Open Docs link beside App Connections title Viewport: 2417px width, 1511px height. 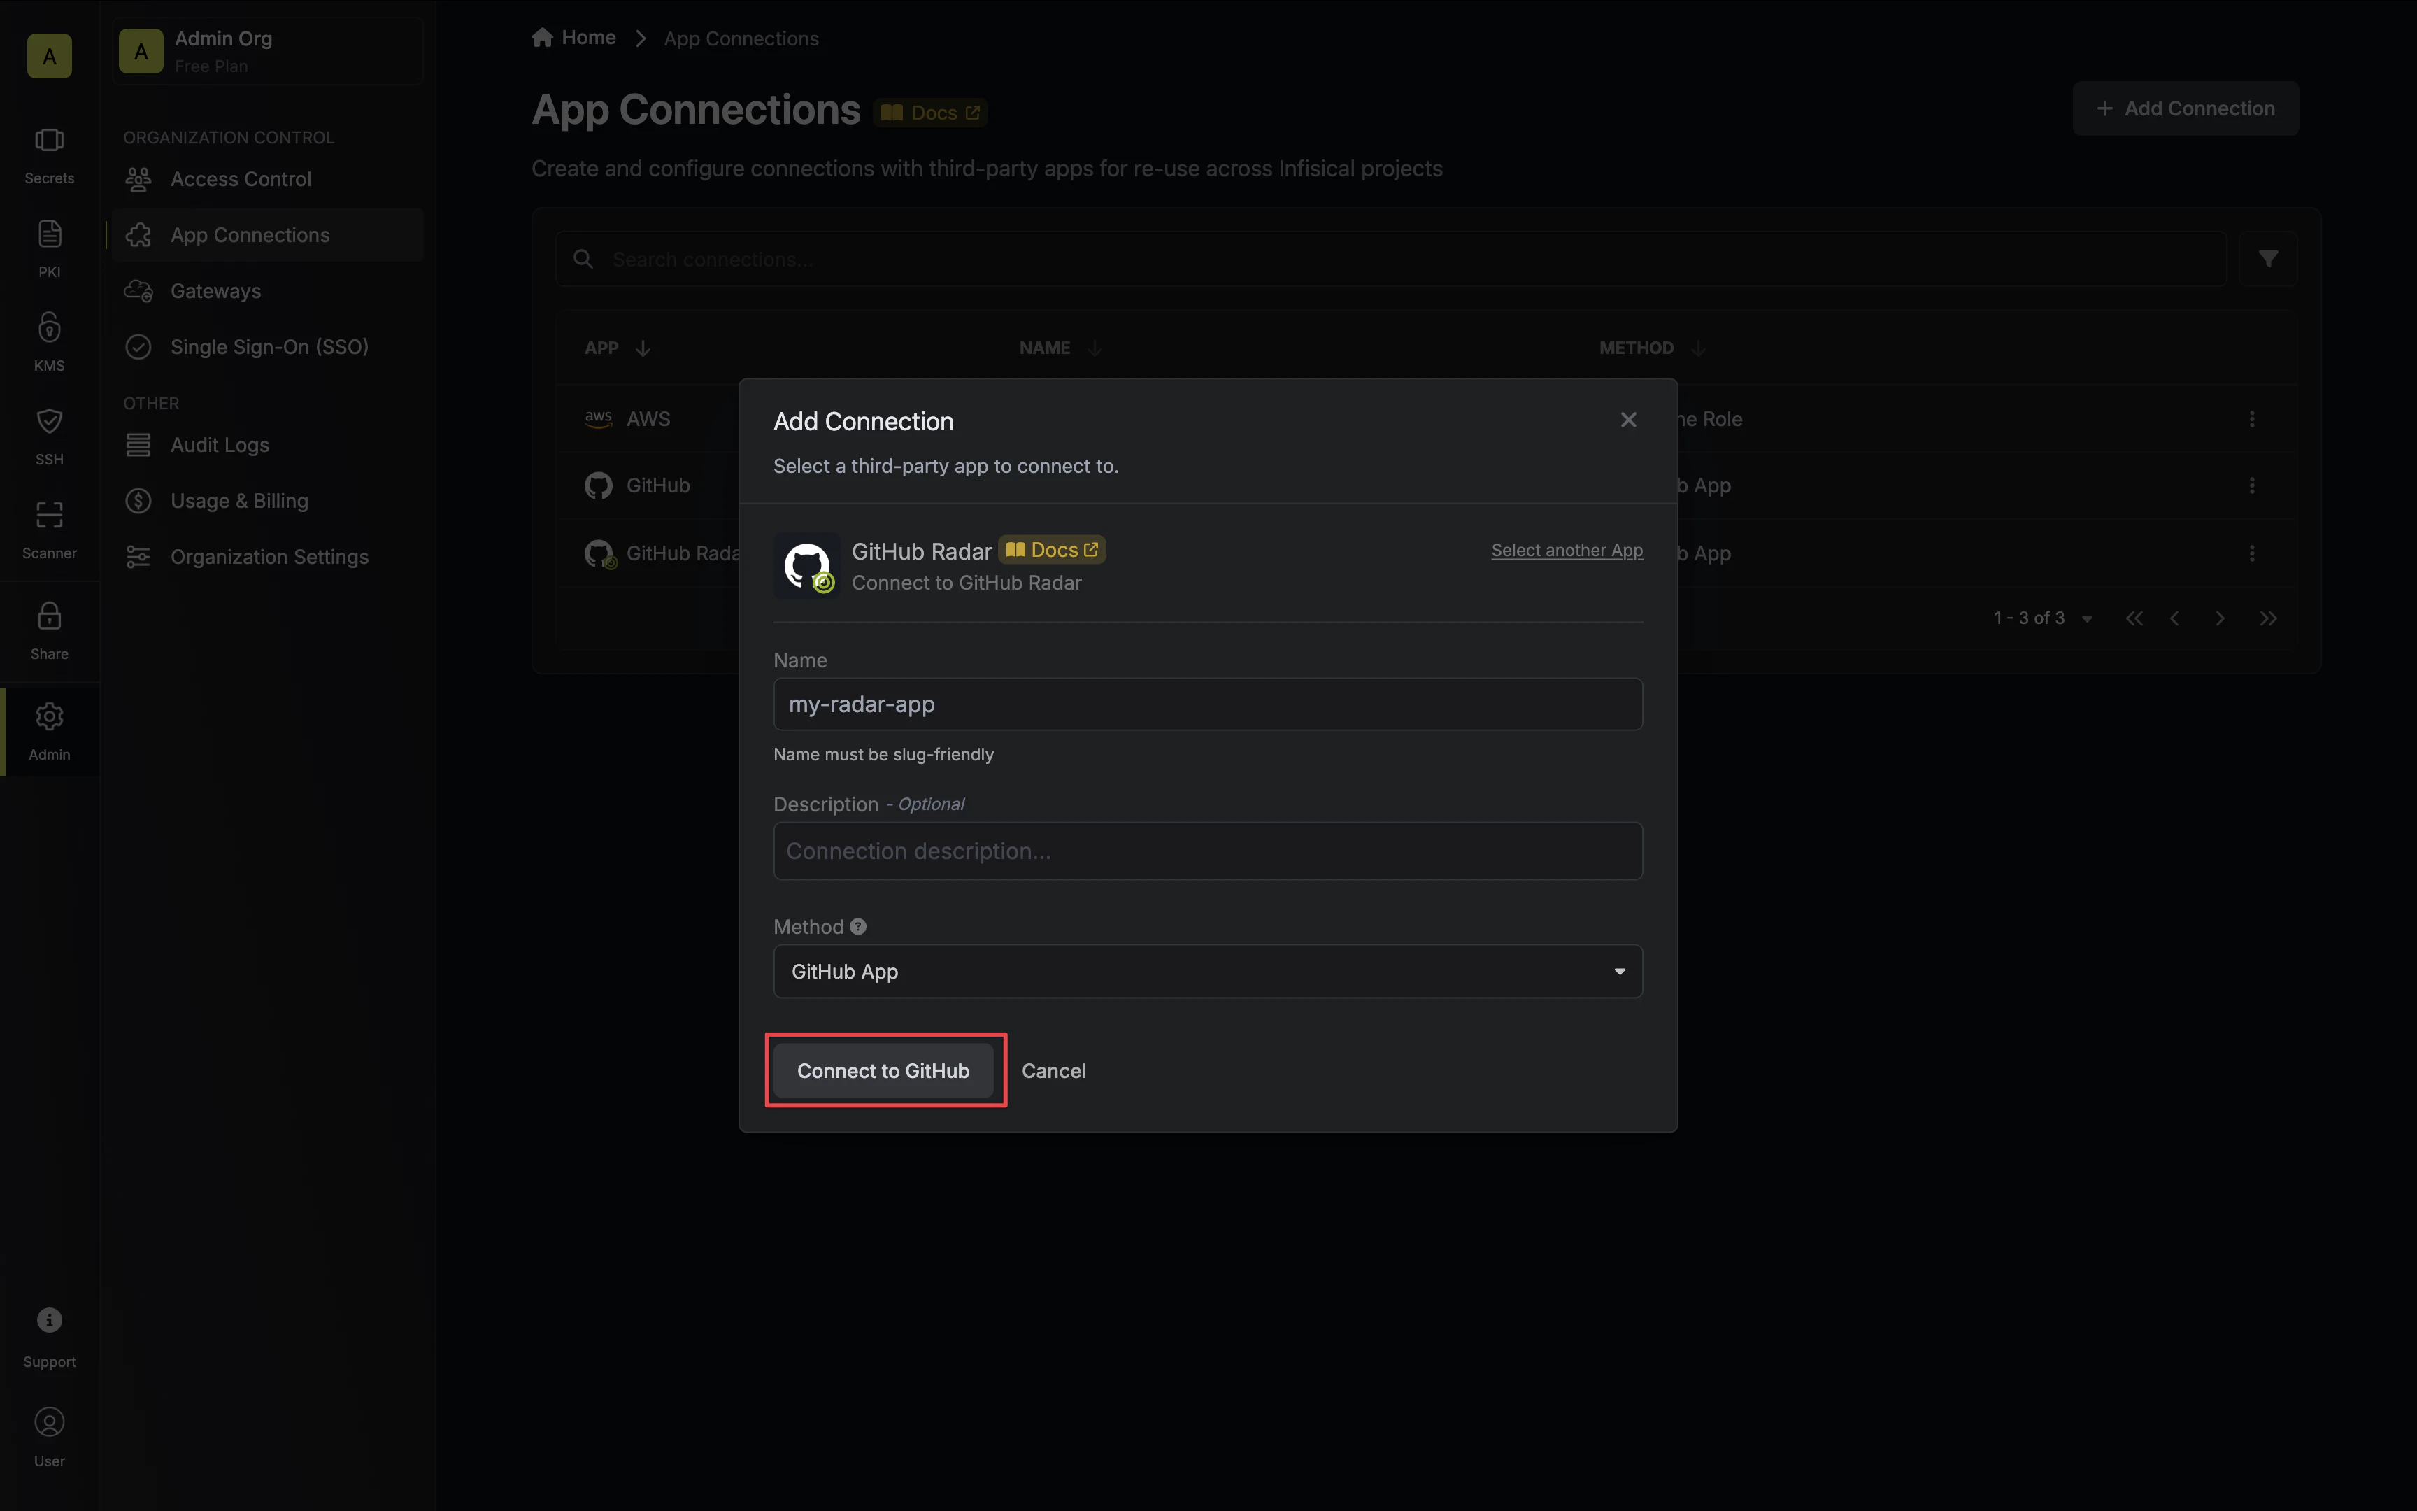931,113
